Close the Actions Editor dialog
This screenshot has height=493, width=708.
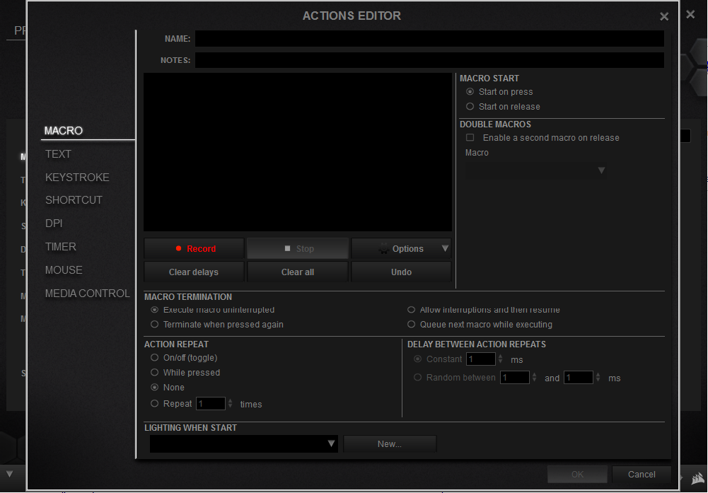(x=663, y=16)
